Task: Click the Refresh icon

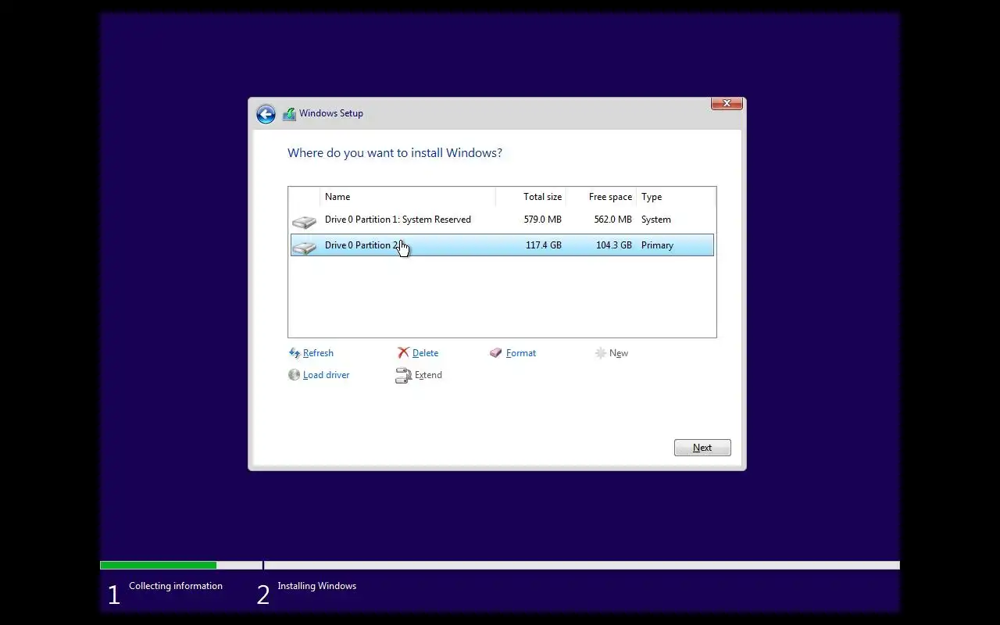Action: pyautogui.click(x=295, y=353)
